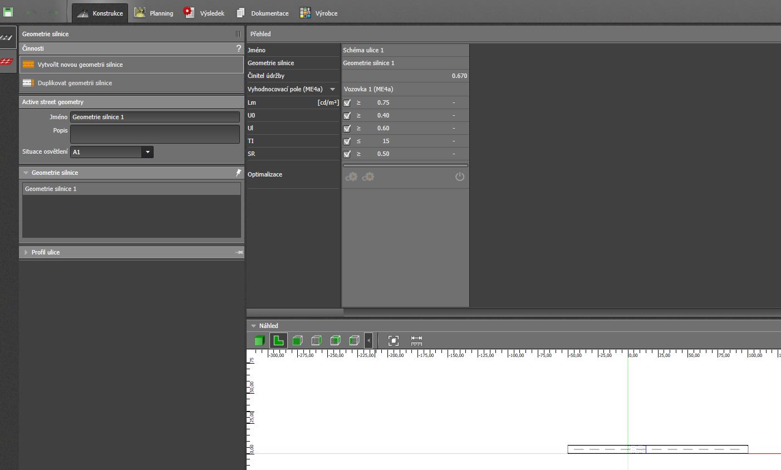Focus the Jméno input field
This screenshot has width=781, height=470.
[x=155, y=117]
